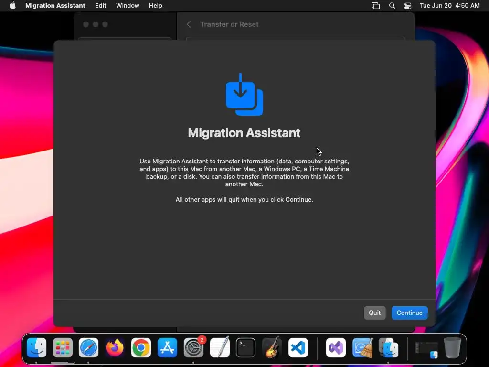
Task: Click the Transfer or Reset title
Action: [229, 24]
